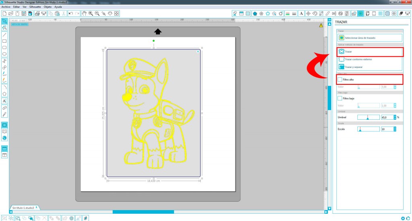The height and width of the screenshot is (221, 412).
Task: Adjust the Filtro alto value stepper
Action: 395,87
